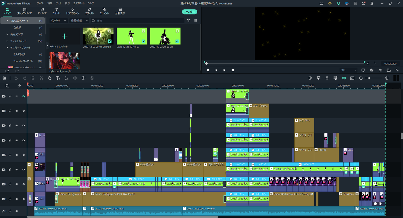The height and width of the screenshot is (218, 403).
Task: Enter fullscreen preview with the arrows icon
Action: [397, 70]
